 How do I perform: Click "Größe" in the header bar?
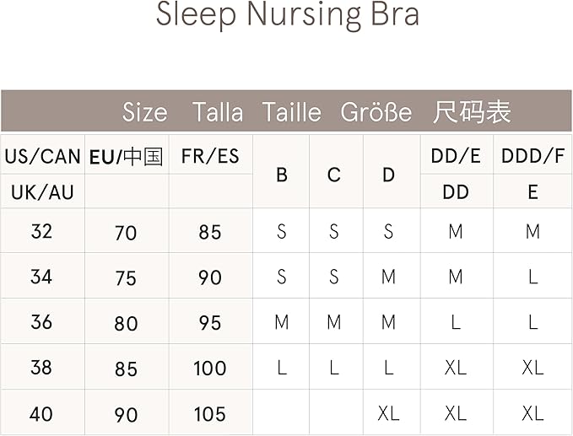376,112
